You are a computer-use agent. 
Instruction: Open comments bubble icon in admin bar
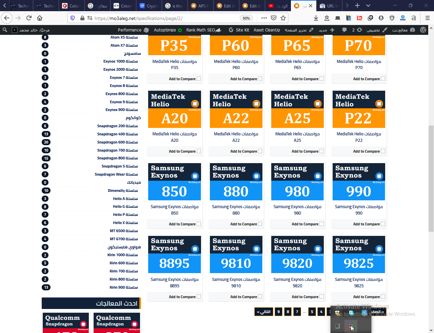(x=344, y=30)
